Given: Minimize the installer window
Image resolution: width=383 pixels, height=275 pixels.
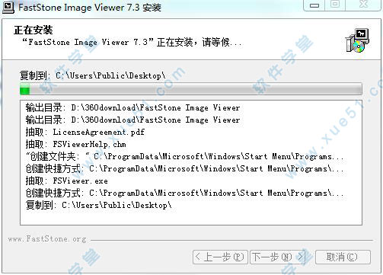Looking at the screenshot, I should 314,5.
